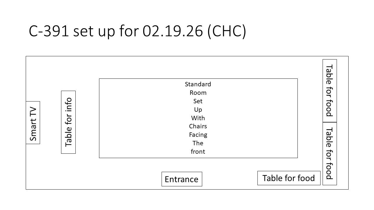Click the date 02.19.26 in title
This screenshot has height=210, width=374.
173,31
